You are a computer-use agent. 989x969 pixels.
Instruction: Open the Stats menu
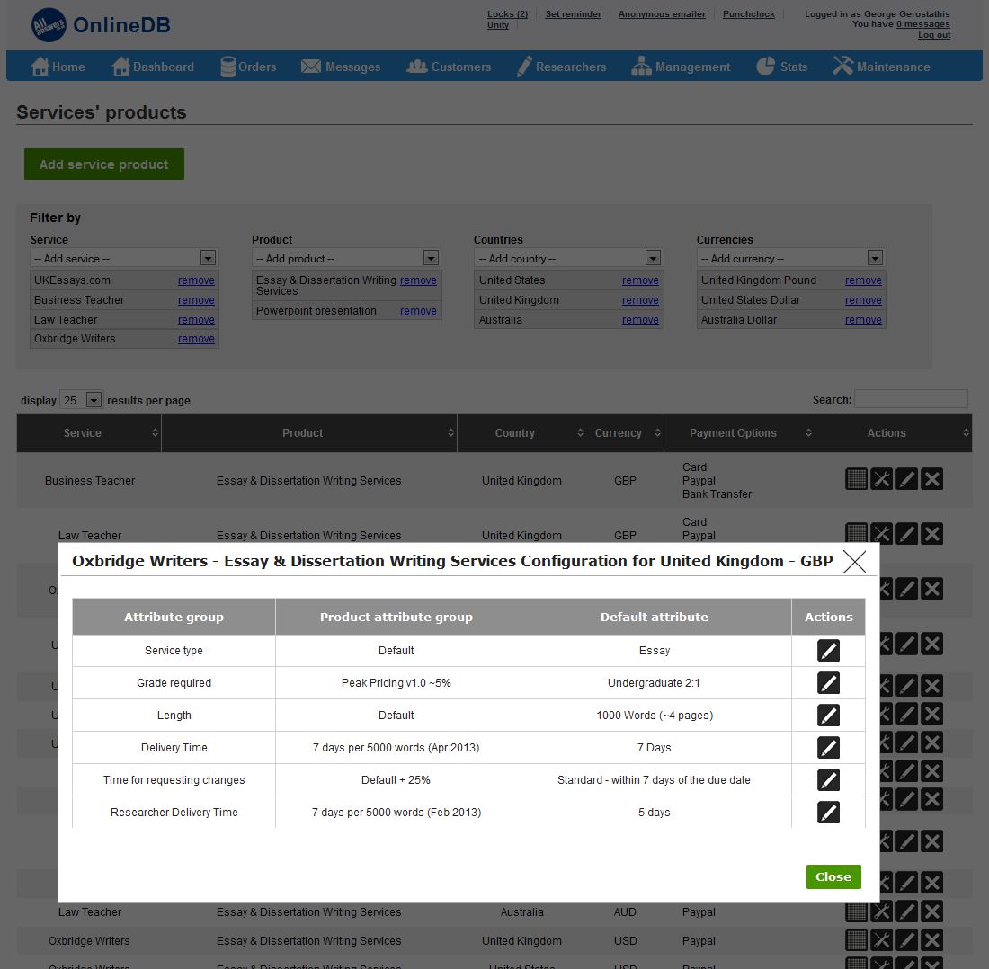[782, 67]
